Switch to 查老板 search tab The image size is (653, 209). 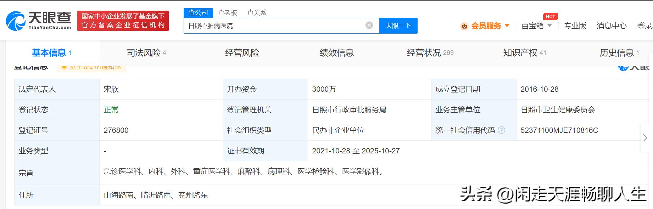coord(227,13)
